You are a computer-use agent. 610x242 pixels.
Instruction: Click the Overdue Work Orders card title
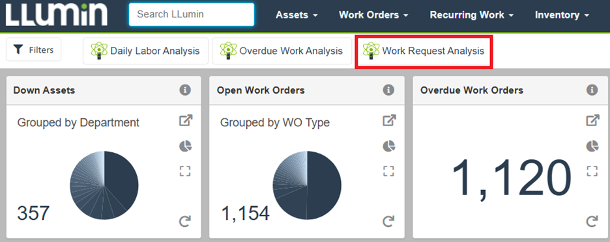[x=472, y=90]
